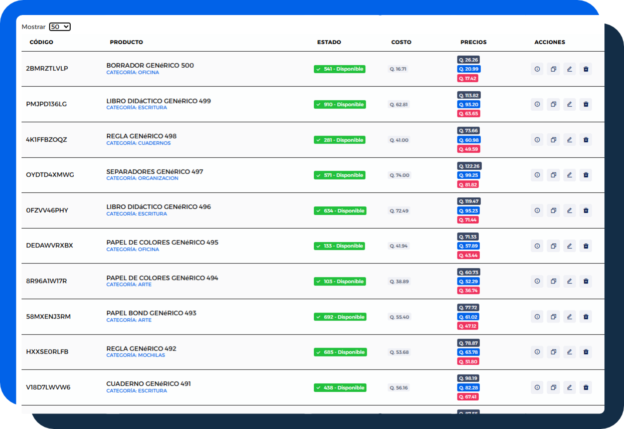This screenshot has width=624, height=429.
Task: Duplicate CUADERNO GENÉRICO 491
Action: [x=553, y=387]
